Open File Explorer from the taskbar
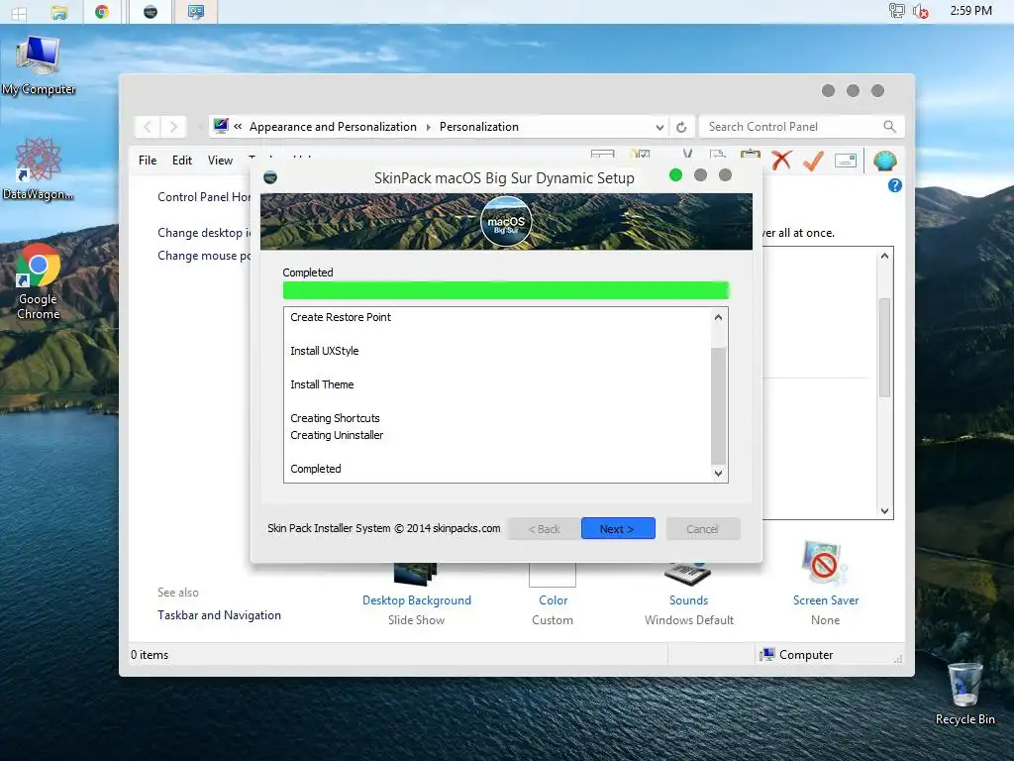 [58, 12]
